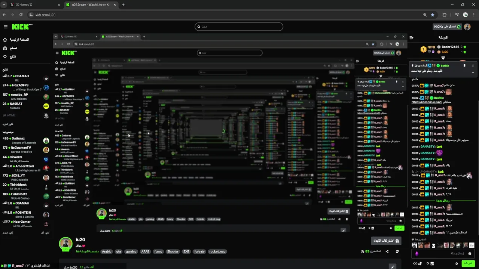479x269 pixels.
Task: Open ronaldo_RP ARC Raiders channel
Action: coord(25,97)
